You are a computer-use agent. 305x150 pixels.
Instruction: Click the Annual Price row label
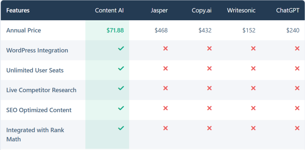[24, 30]
